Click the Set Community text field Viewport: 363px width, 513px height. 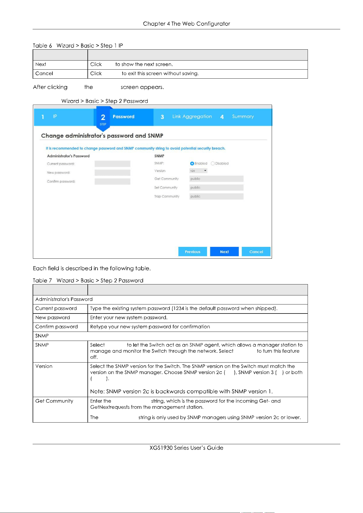pos(216,187)
